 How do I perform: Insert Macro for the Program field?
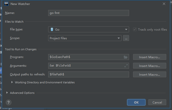point(150,57)
